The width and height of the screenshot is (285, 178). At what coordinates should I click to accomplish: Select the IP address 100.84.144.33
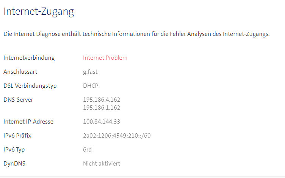tap(102, 122)
